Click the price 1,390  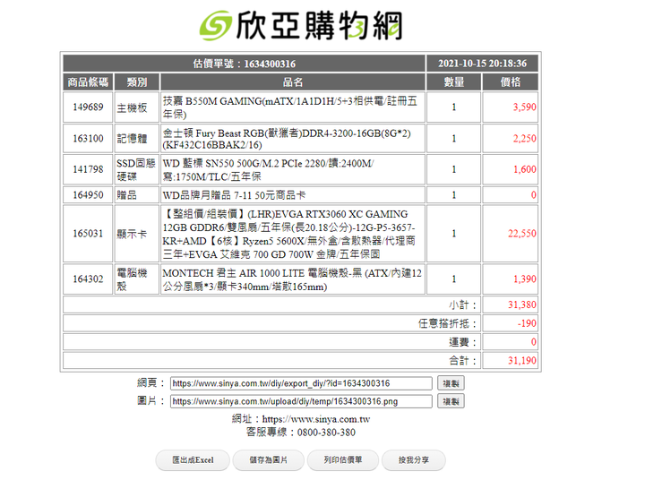(x=524, y=279)
